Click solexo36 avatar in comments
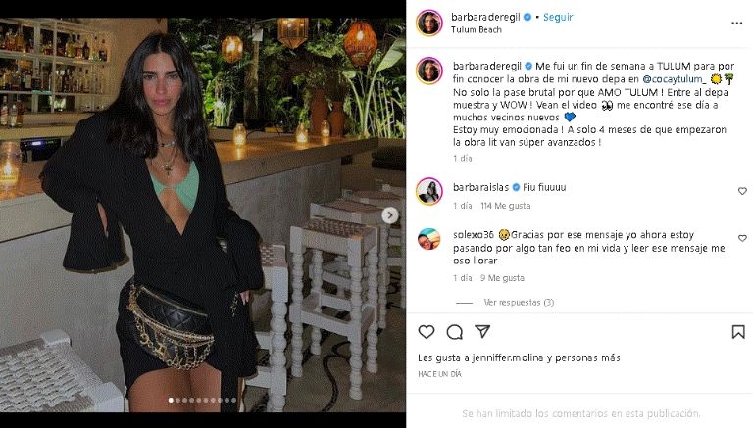This screenshot has width=753, height=428. pos(428,239)
